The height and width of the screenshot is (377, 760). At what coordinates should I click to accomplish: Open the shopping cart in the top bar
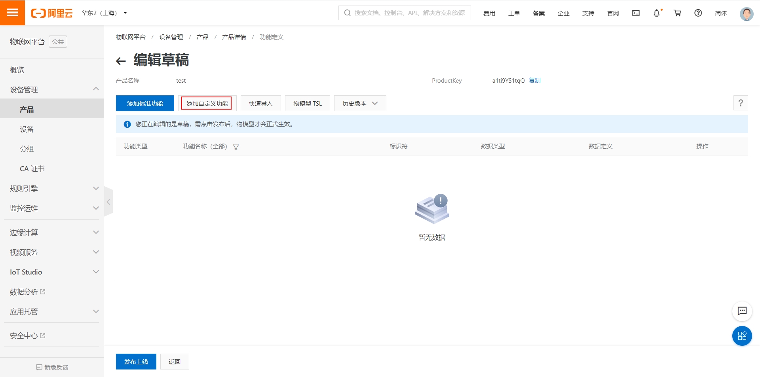pos(677,13)
